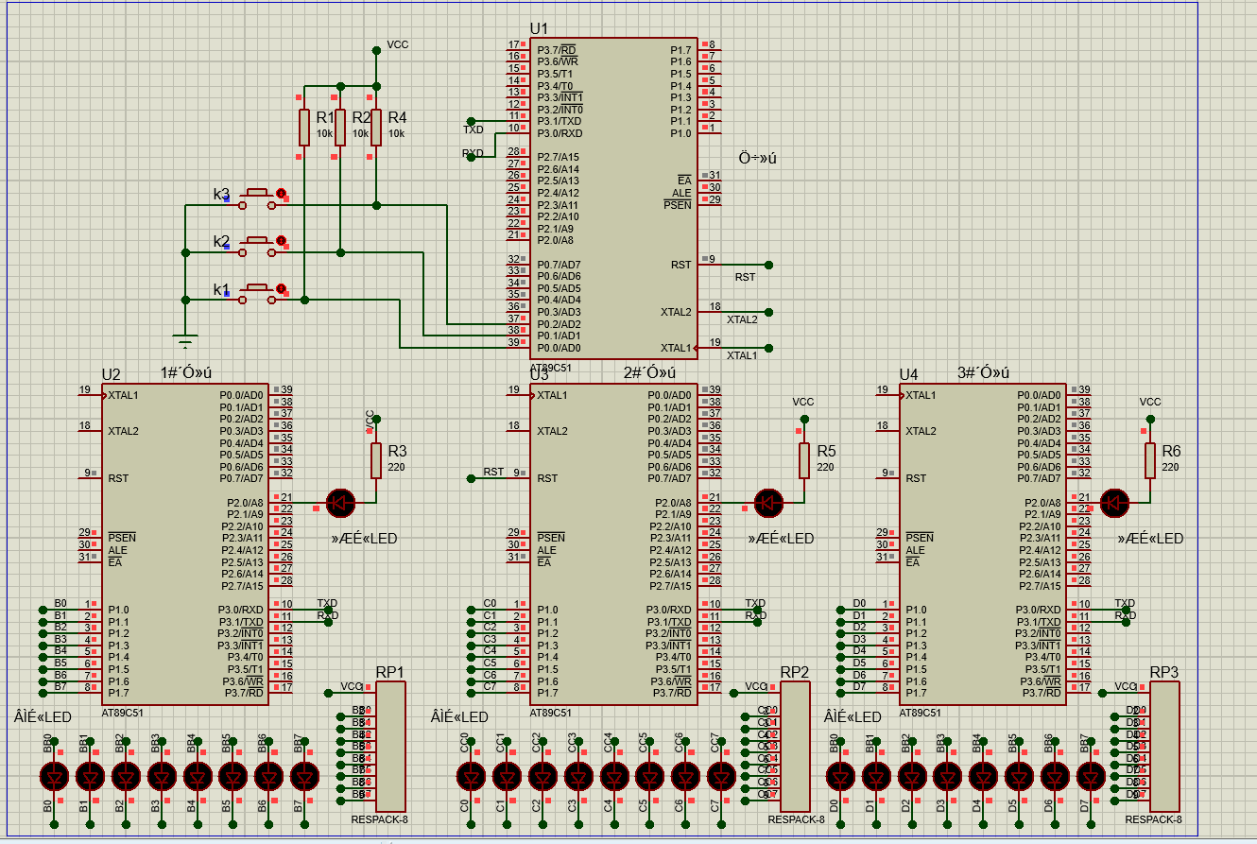Select the U2 AT89C51 slave chip body

click(x=184, y=543)
